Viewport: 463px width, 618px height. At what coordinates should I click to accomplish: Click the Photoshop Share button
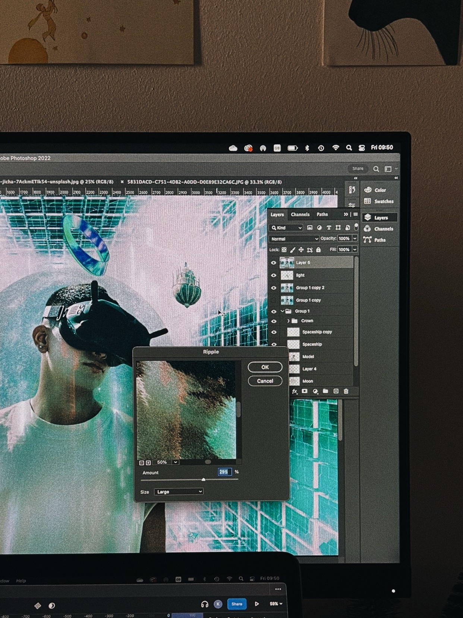pos(358,169)
